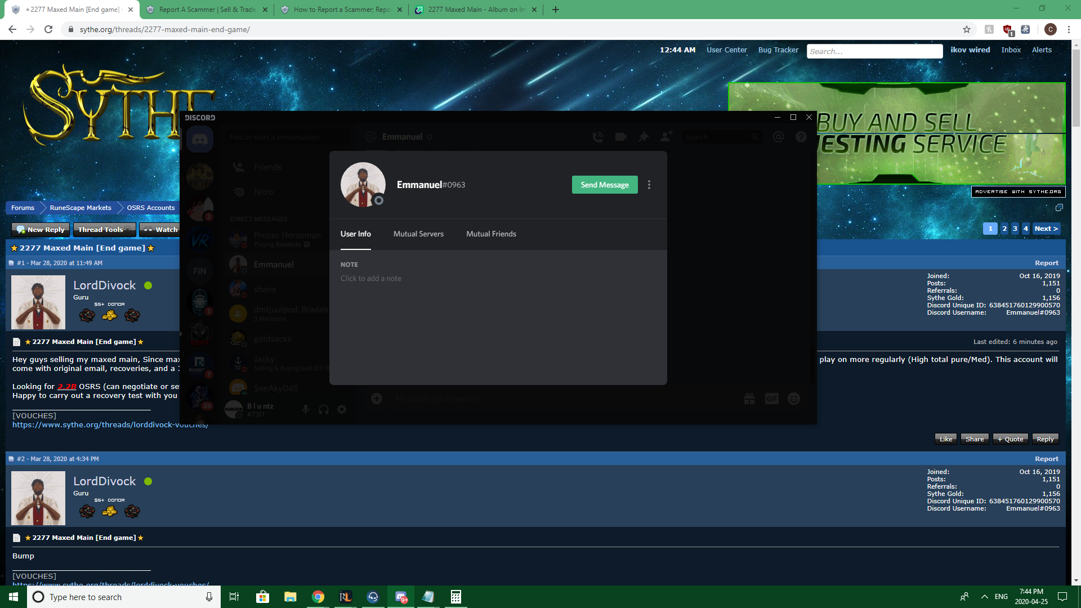Report post #2
The width and height of the screenshot is (1081, 608).
pos(1046,459)
